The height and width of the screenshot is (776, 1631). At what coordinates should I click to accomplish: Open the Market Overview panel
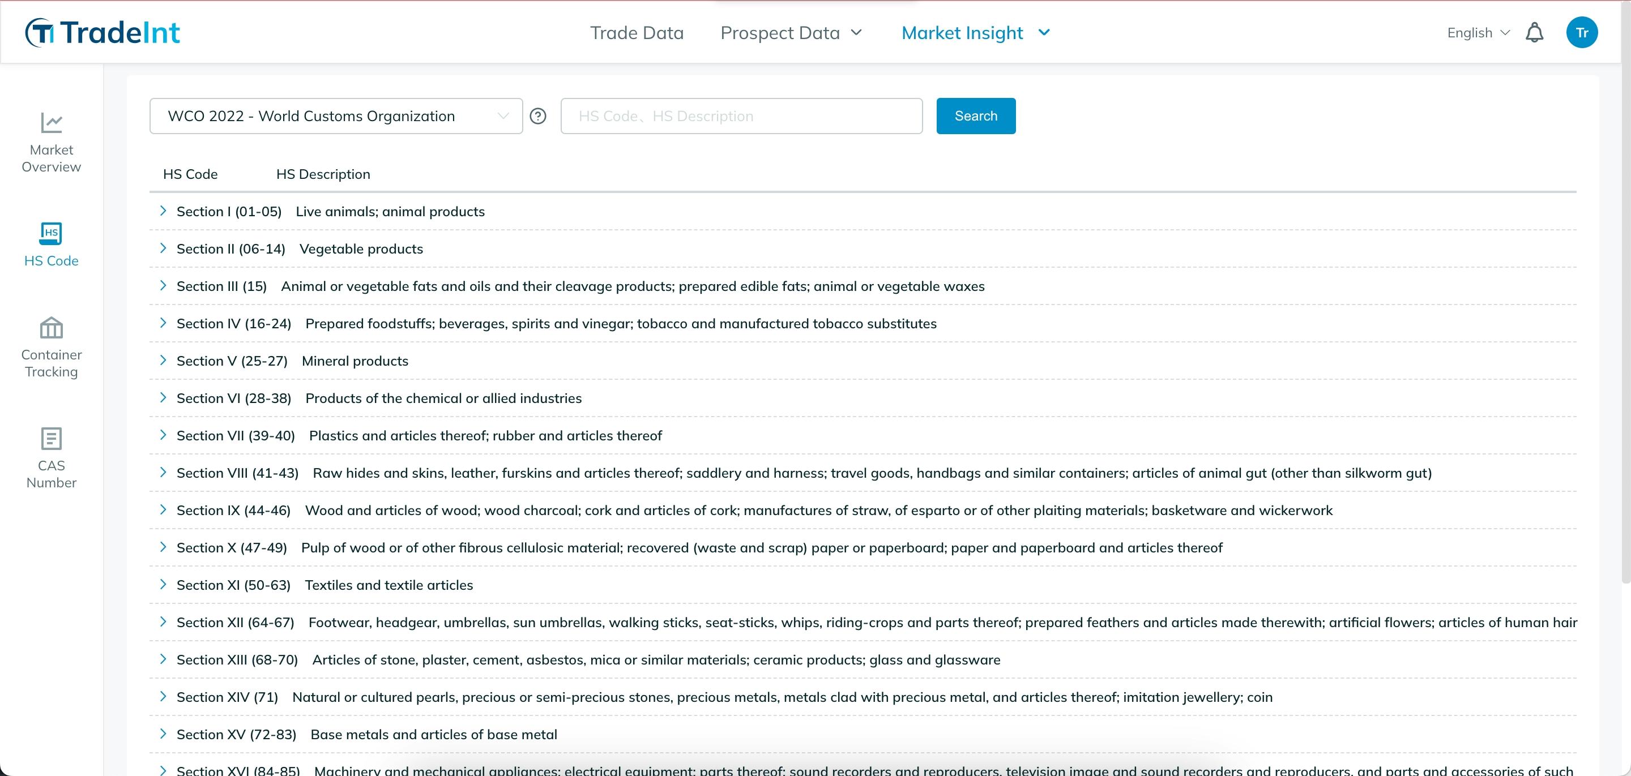point(50,142)
